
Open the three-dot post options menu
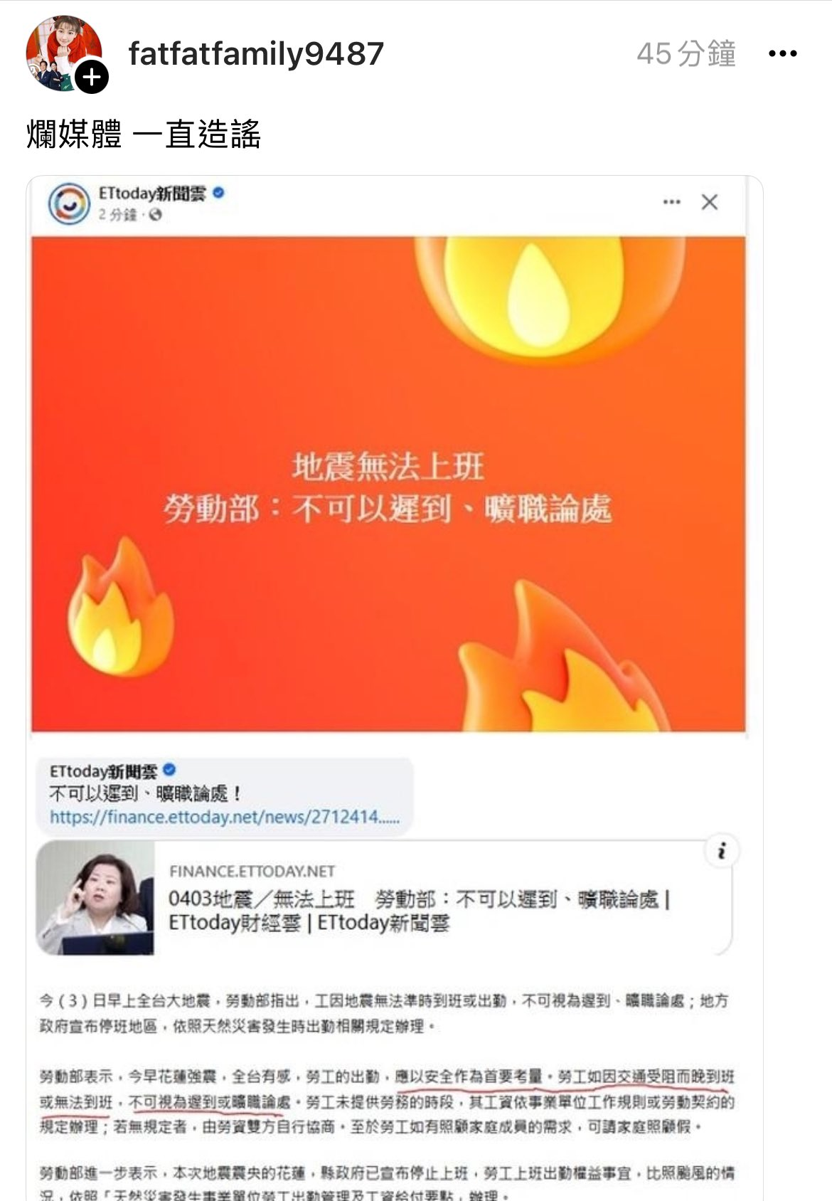782,53
